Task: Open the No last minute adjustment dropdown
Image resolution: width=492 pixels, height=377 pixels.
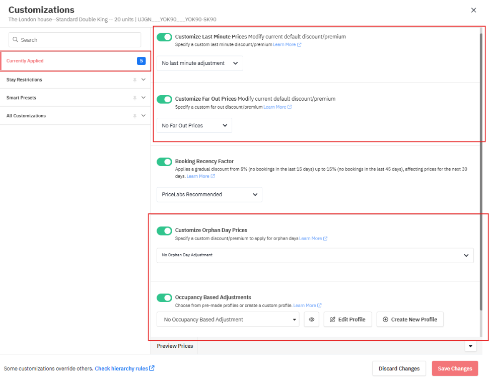Action: (200, 63)
